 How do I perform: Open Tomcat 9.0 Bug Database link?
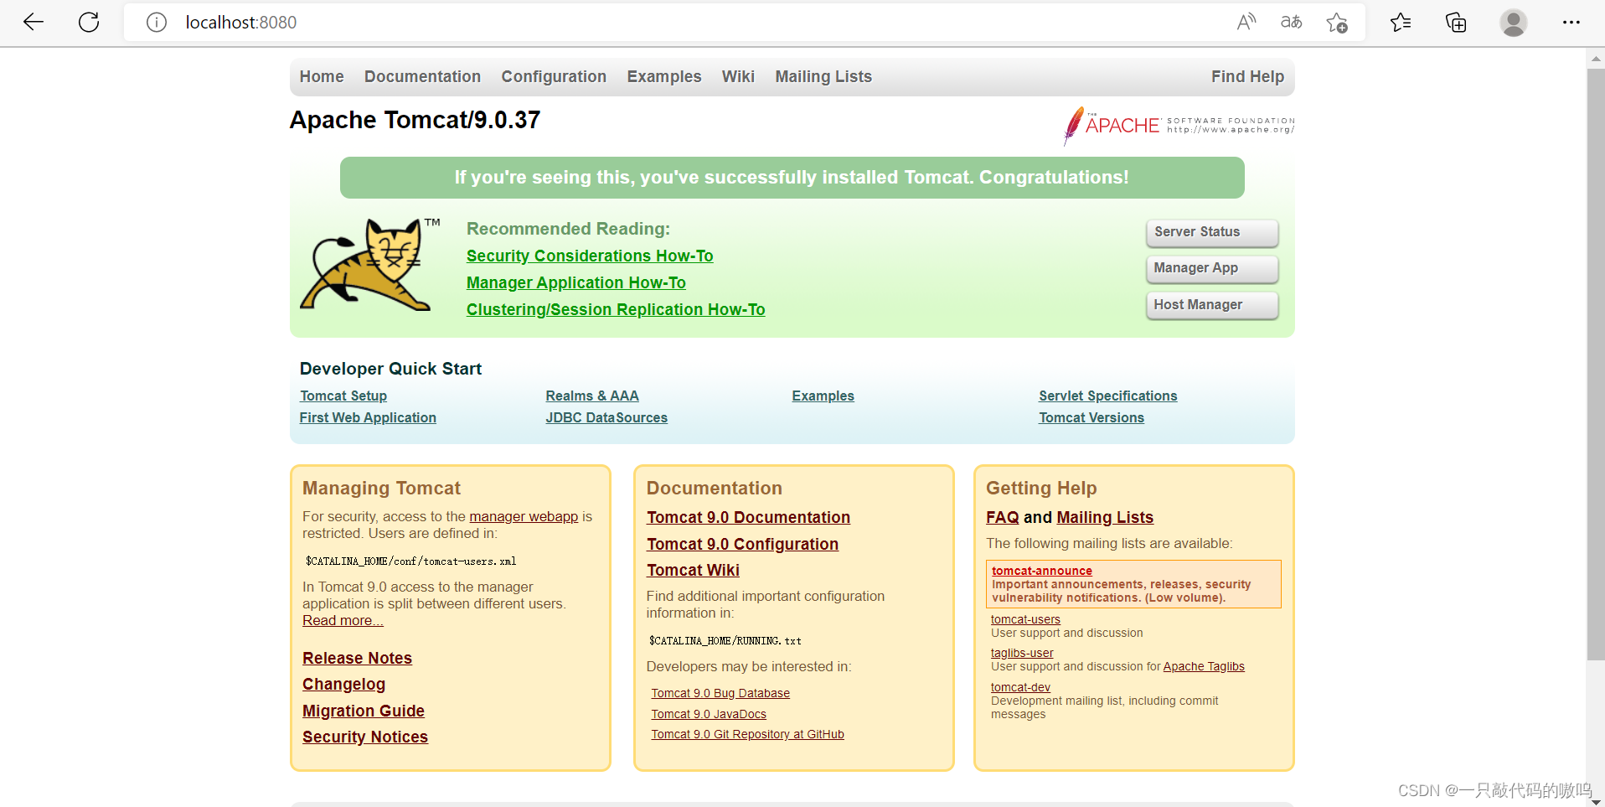point(720,694)
